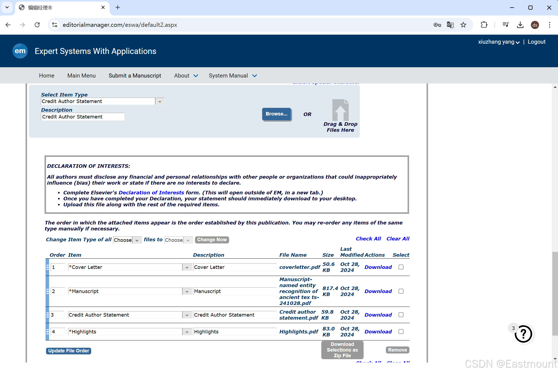Screen dimensions: 558x373
Task: Expand the xiuzhang yang user menu
Action: [x=499, y=42]
